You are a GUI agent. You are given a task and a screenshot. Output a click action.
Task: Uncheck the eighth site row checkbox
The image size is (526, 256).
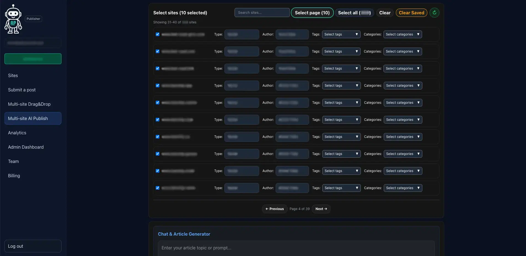[157, 154]
